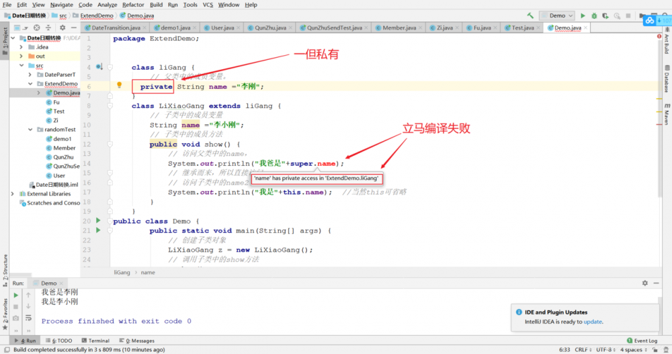The height and width of the screenshot is (354, 672).
Task: Select Member file in project tree
Action: [65, 148]
